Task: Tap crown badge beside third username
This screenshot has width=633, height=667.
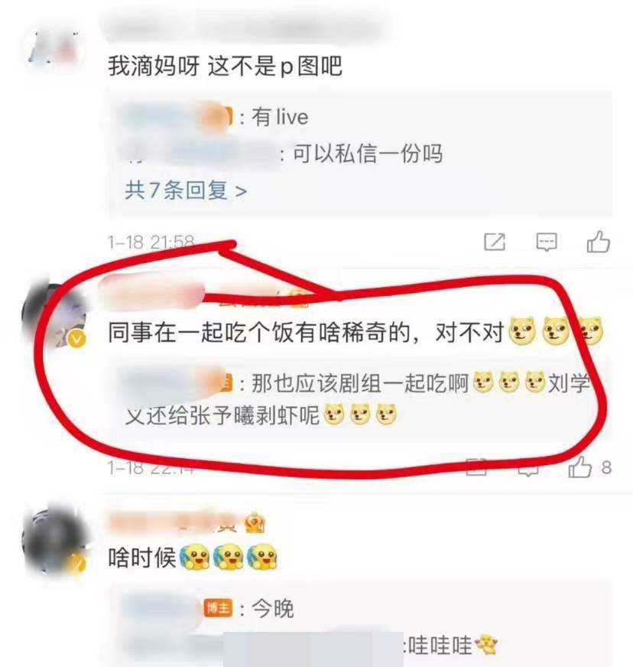Action: 255,522
